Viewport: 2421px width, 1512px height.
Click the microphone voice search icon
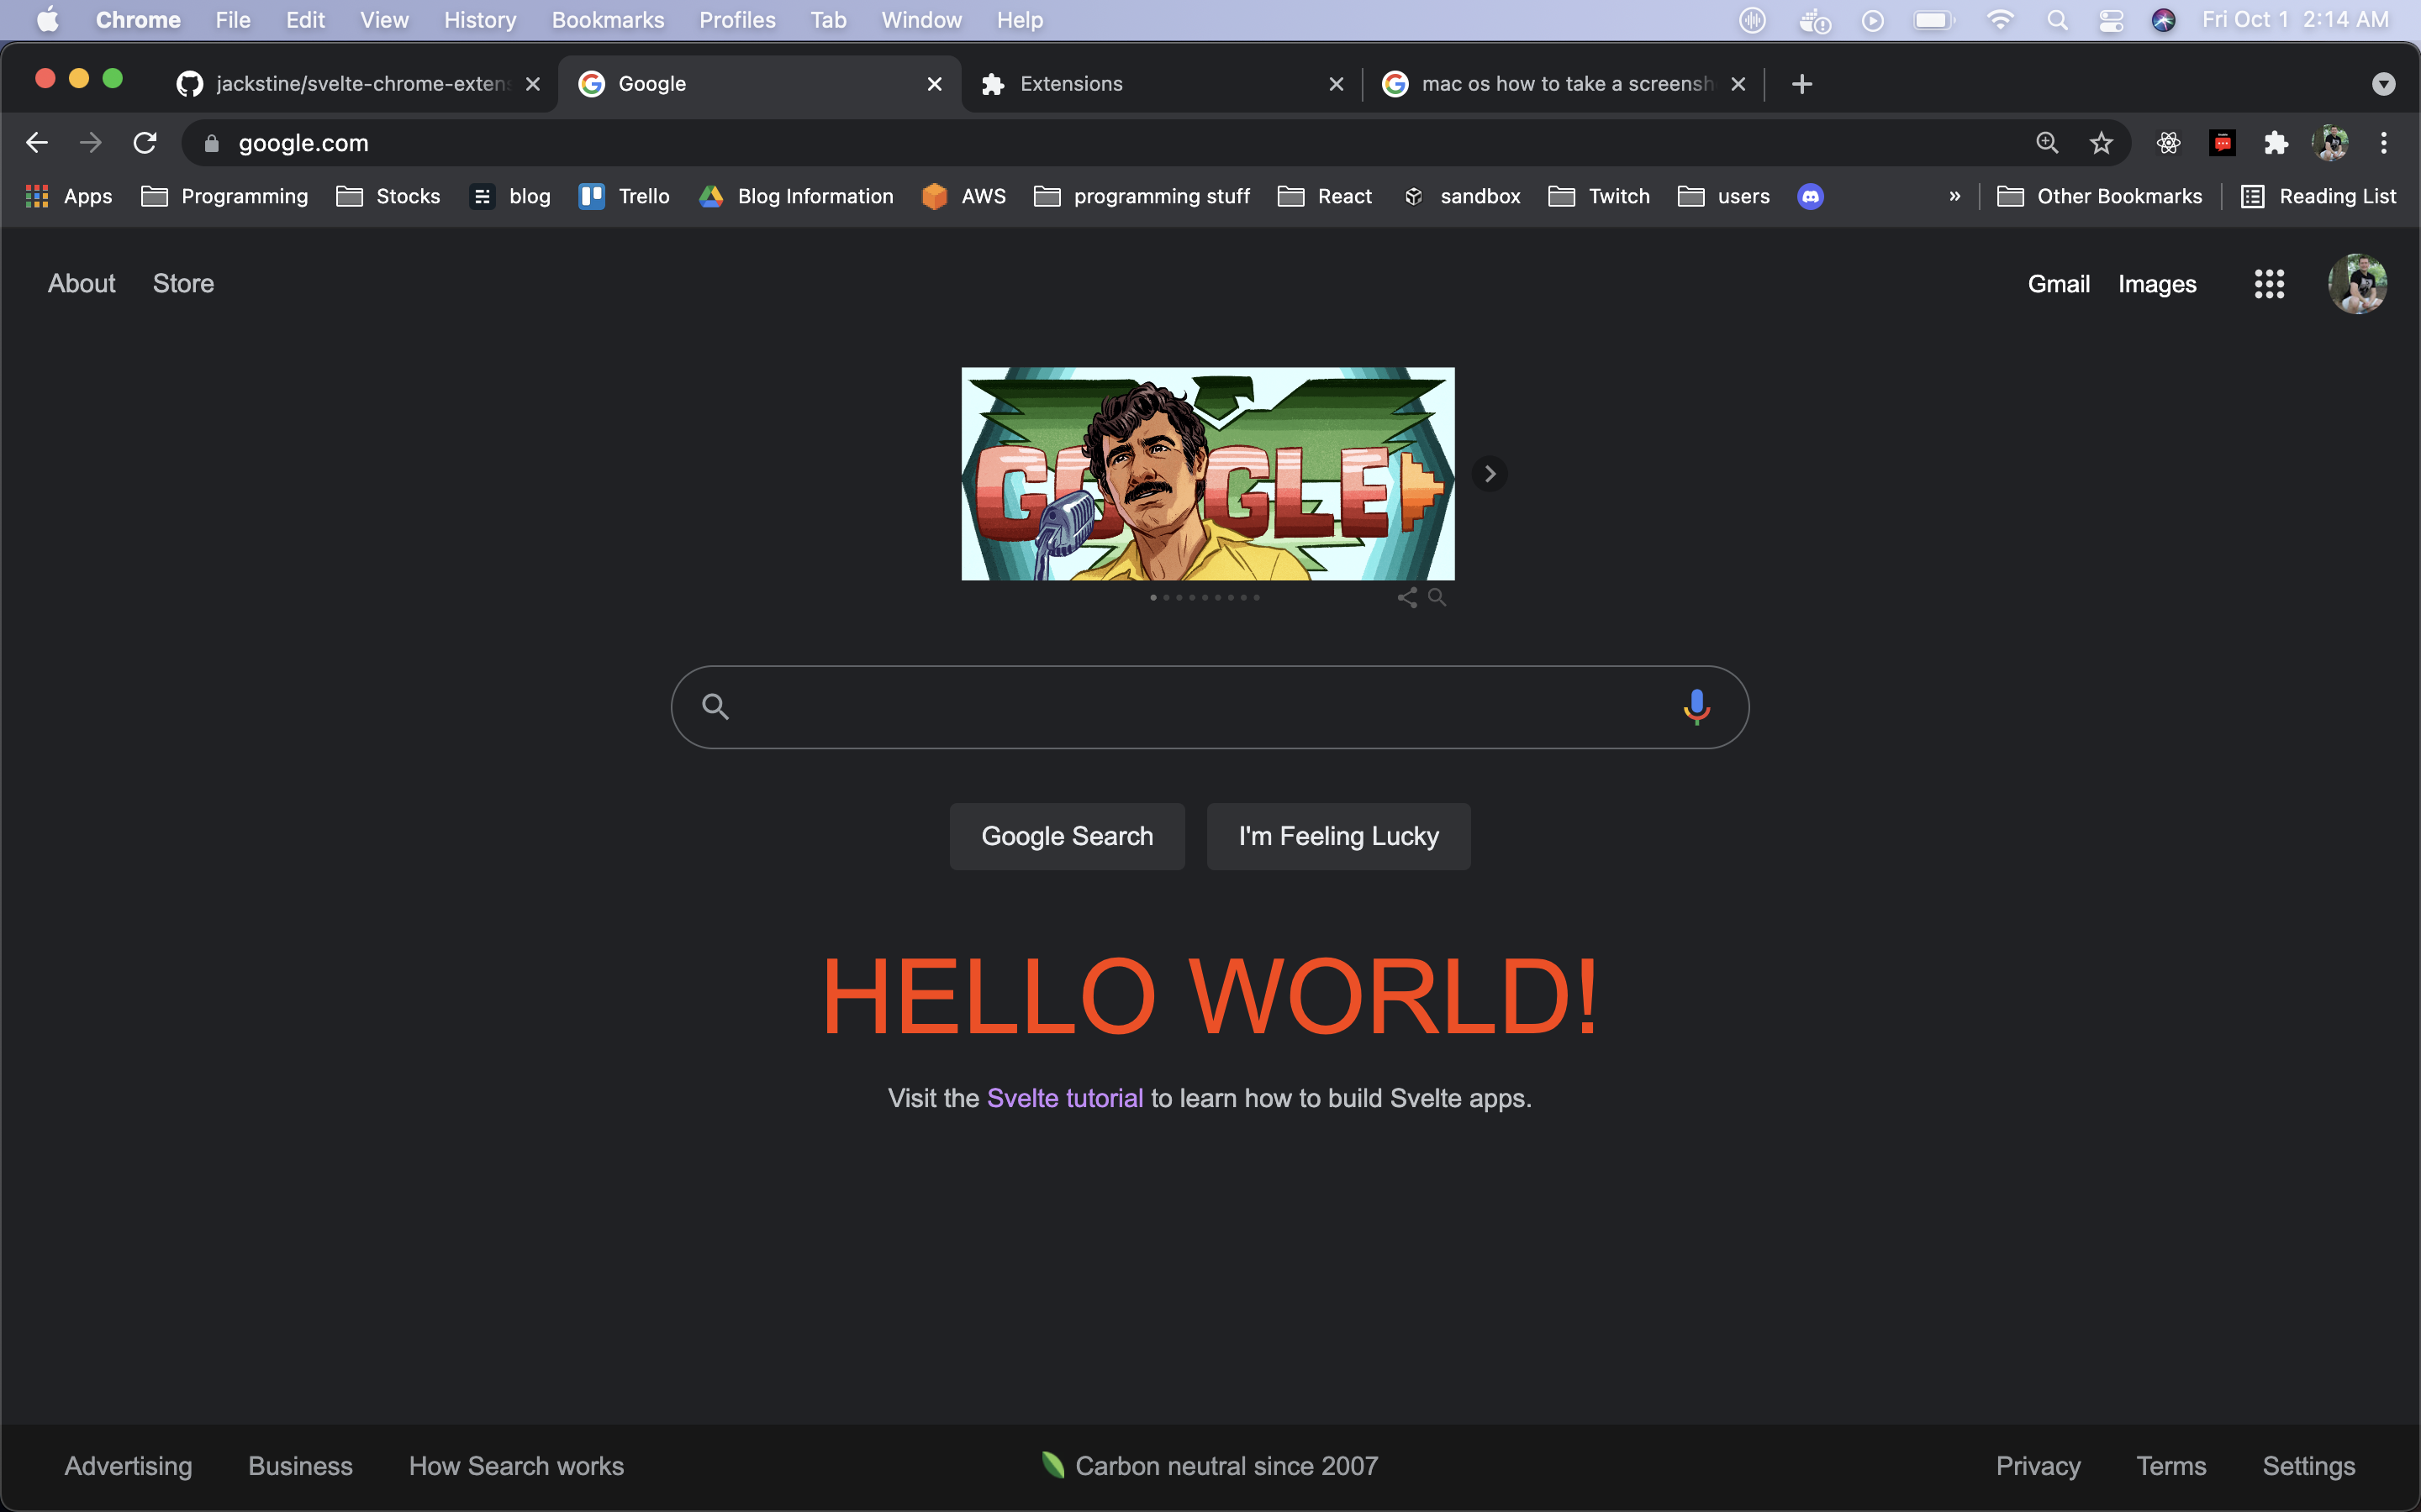1696,707
